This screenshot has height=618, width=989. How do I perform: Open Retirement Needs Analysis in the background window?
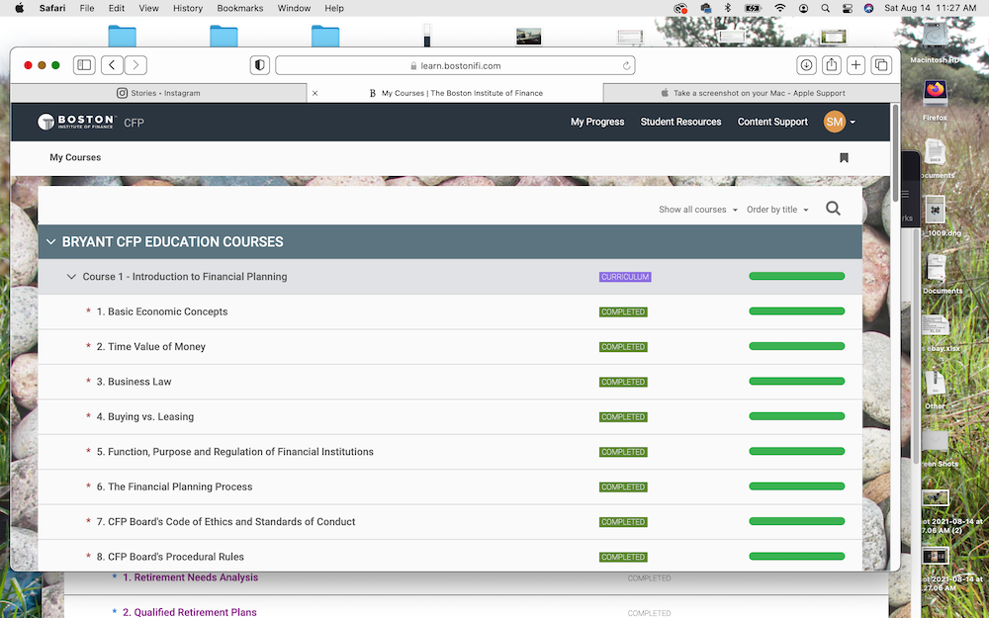pyautogui.click(x=191, y=577)
